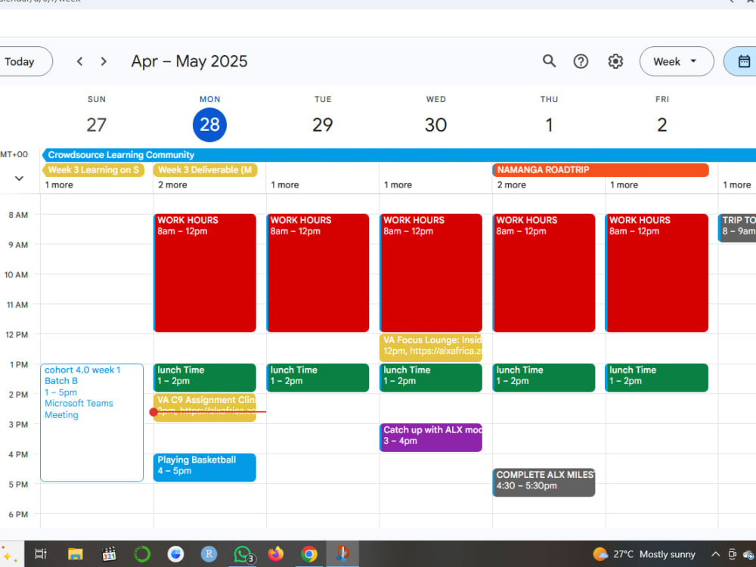Open VA C9 Assignment Clinic event
This screenshot has width=756, height=567.
pyautogui.click(x=205, y=407)
